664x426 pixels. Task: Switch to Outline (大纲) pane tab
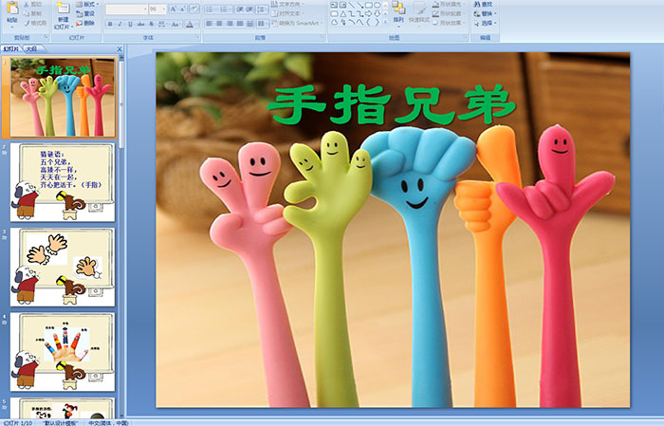(31, 49)
